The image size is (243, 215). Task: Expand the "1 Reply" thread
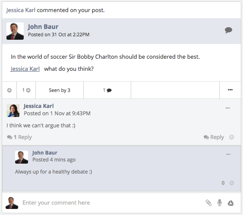pos(19,137)
